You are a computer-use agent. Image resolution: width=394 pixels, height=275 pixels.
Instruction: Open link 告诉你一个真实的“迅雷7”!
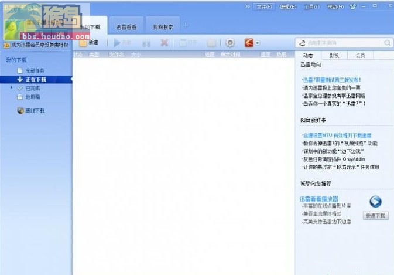334,104
